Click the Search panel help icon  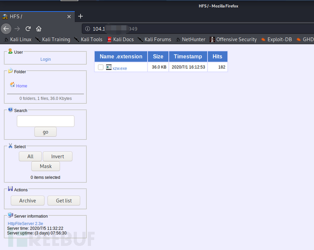click(x=10, y=110)
